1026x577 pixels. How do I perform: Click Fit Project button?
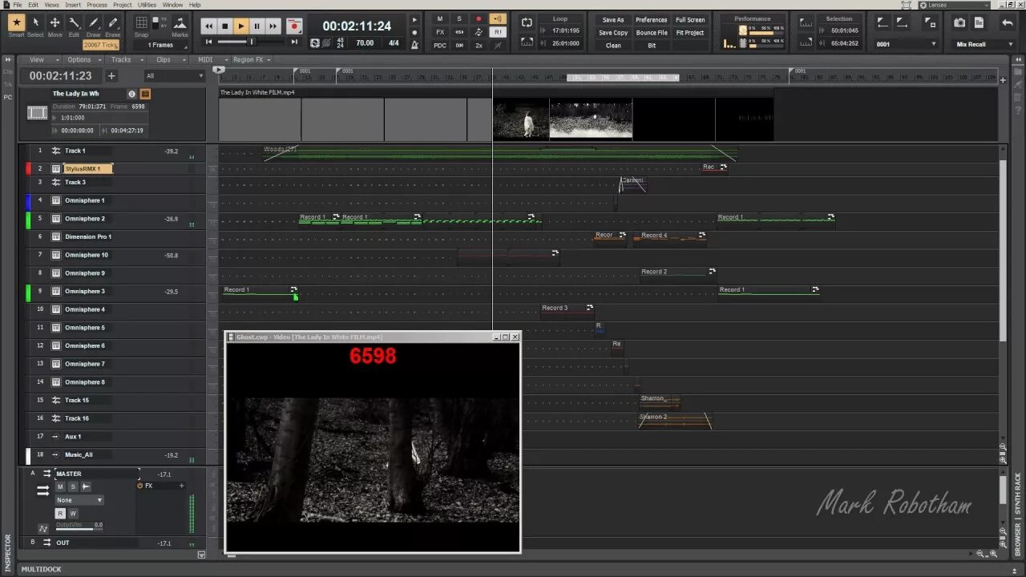[x=690, y=33]
